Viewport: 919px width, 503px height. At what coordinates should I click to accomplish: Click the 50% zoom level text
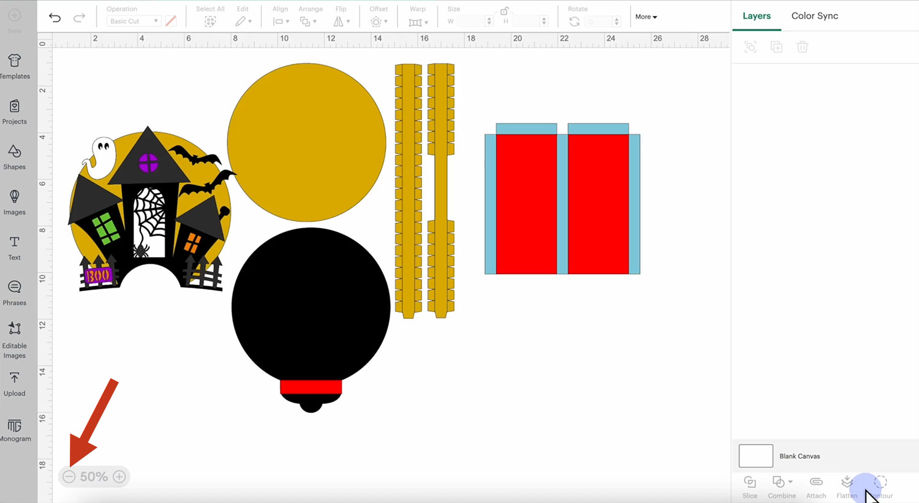tap(94, 477)
